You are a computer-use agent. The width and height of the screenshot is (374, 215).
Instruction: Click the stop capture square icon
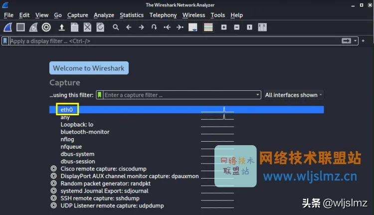point(20,27)
